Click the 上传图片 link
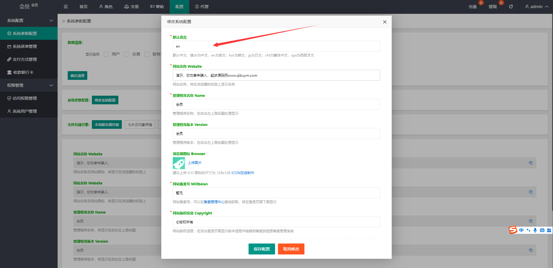Screen dimensions: 553x268 (x=195, y=163)
